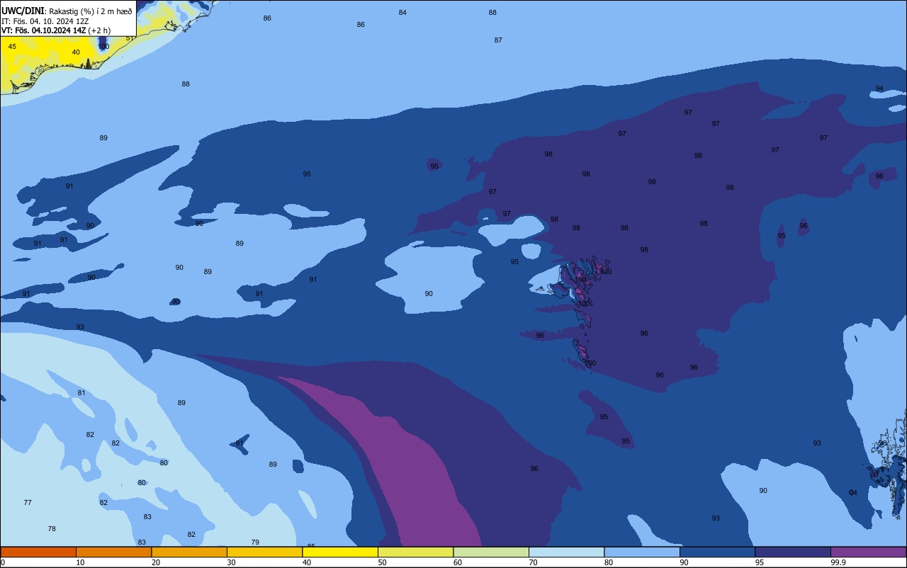This screenshot has width=907, height=568.
Task: Click the light blue 80–90 legend swatch
Action: click(x=642, y=552)
